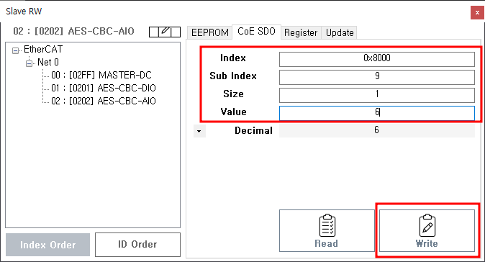Collapse the Net 0 tree node
Image resolution: width=485 pixels, height=262 pixels.
(x=29, y=63)
